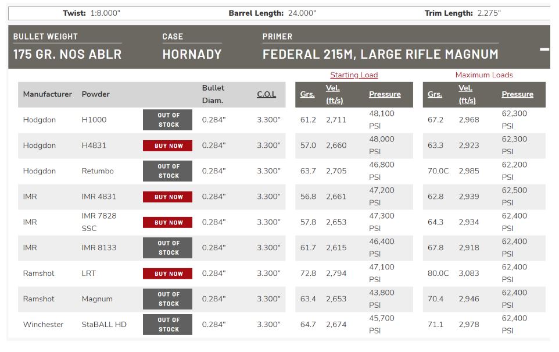Select the Winchester StaBALL HD row

(x=282, y=325)
